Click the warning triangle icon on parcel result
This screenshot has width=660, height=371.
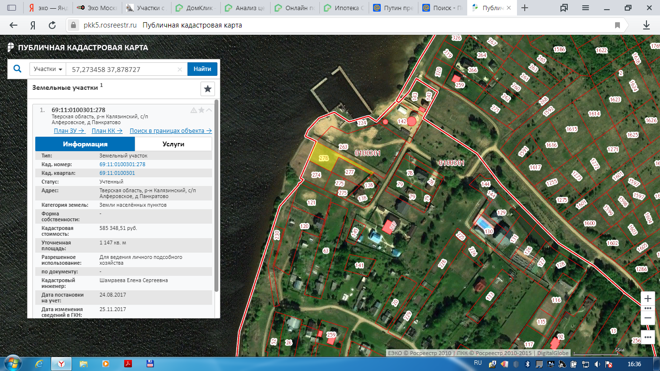194,110
